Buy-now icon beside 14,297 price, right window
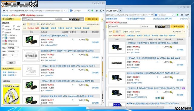The height and width of the screenshot is (111, 194). point(171,62)
